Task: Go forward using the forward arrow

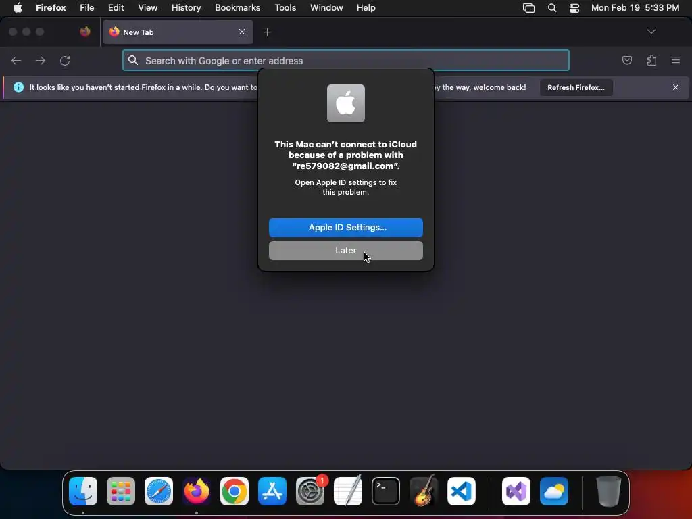Action: pyautogui.click(x=41, y=60)
